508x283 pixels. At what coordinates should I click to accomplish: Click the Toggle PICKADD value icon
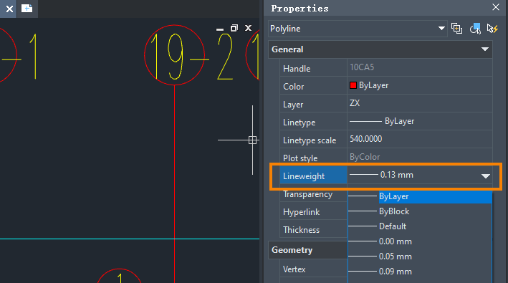tap(457, 29)
